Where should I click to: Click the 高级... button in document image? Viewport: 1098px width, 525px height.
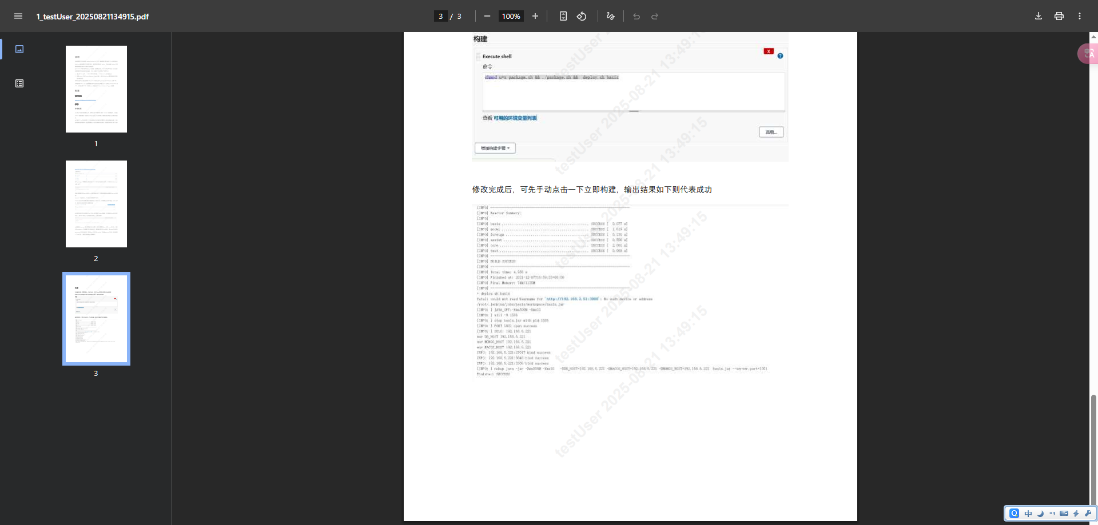(x=771, y=132)
